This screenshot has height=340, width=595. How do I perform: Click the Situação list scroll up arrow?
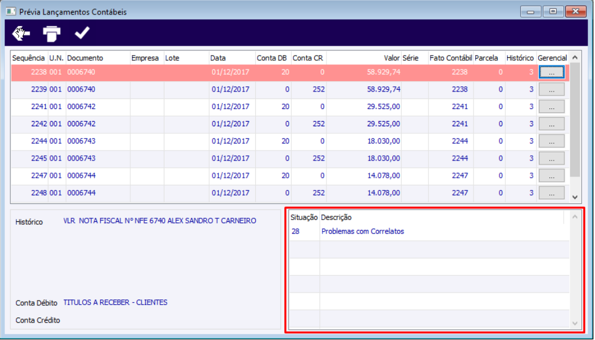tap(575, 217)
